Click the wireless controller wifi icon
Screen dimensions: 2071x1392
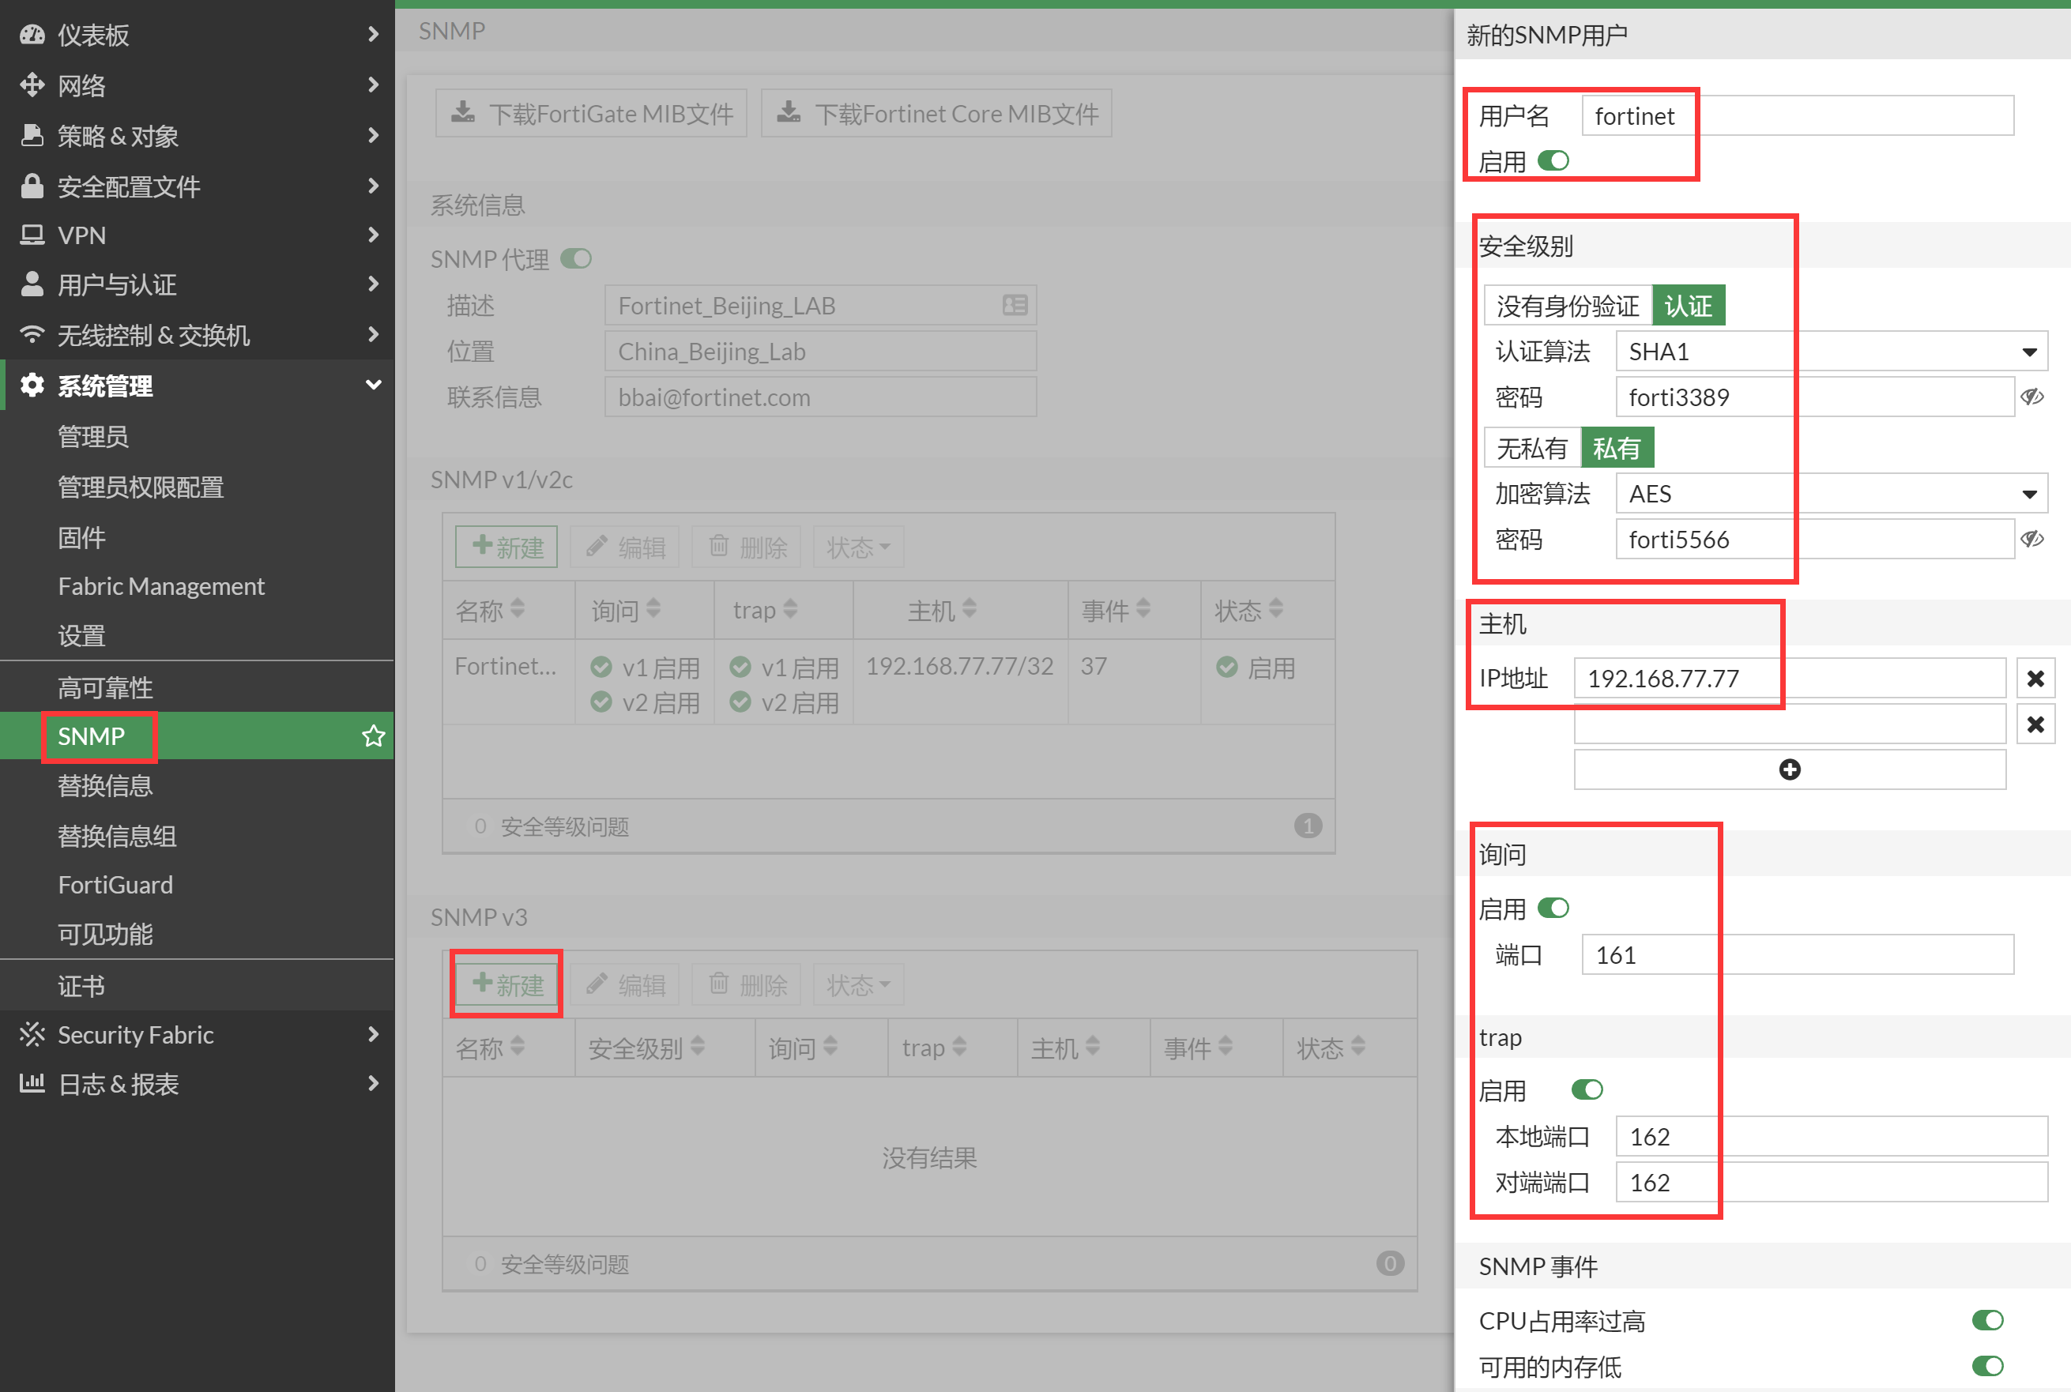tap(32, 335)
